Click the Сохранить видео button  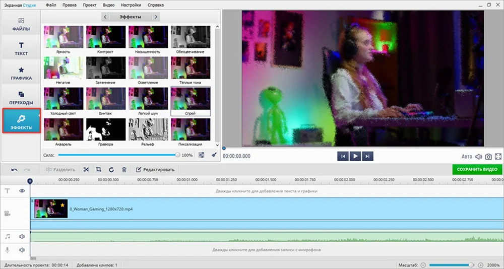point(477,170)
